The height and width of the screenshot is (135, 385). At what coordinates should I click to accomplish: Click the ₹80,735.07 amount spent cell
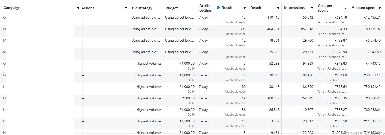[x=372, y=29]
